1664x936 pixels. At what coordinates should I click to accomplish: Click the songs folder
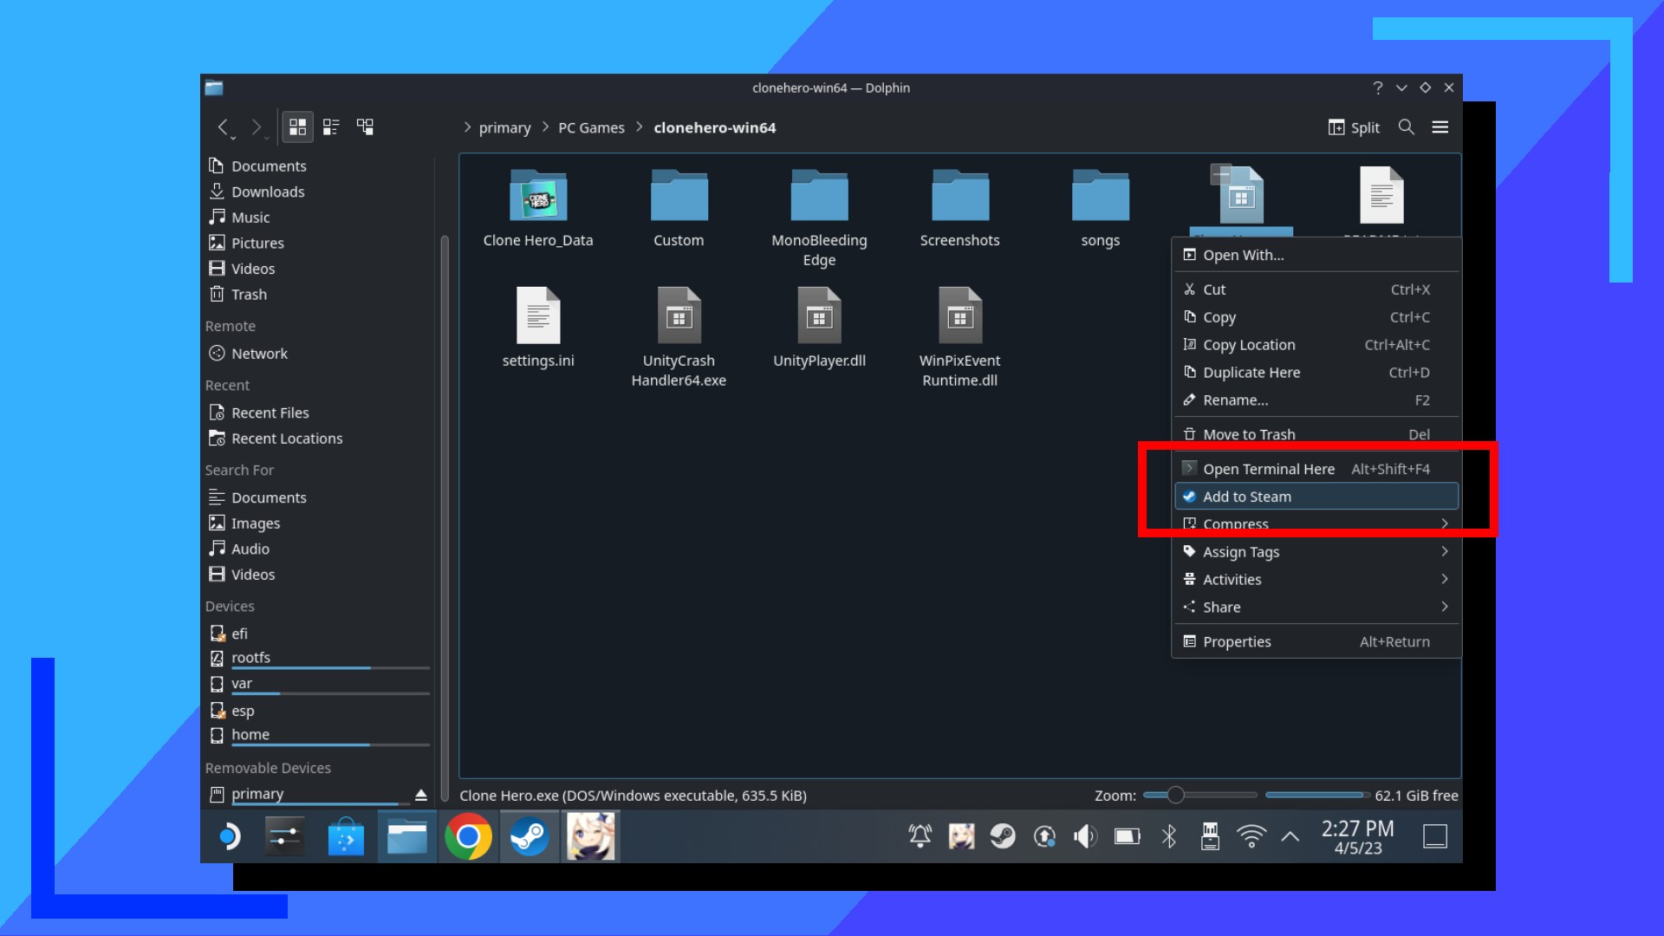[1101, 205]
